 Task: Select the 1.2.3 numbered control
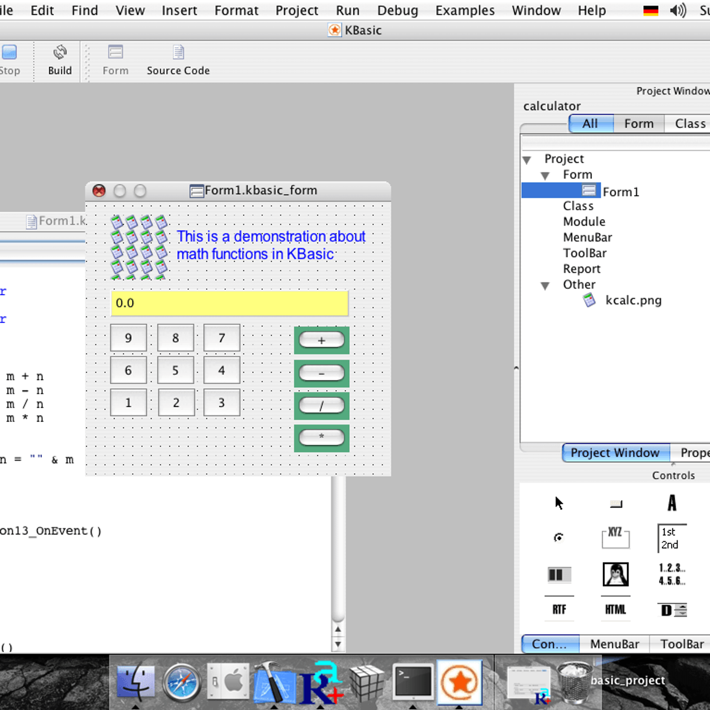(672, 574)
